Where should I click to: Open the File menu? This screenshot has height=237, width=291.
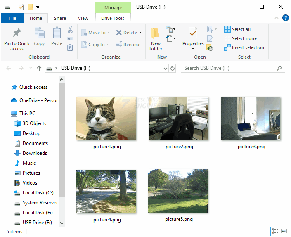pyautogui.click(x=12, y=18)
